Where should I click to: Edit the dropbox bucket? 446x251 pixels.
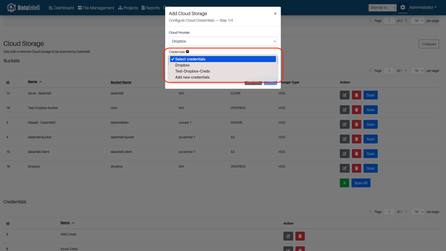tap(345, 168)
